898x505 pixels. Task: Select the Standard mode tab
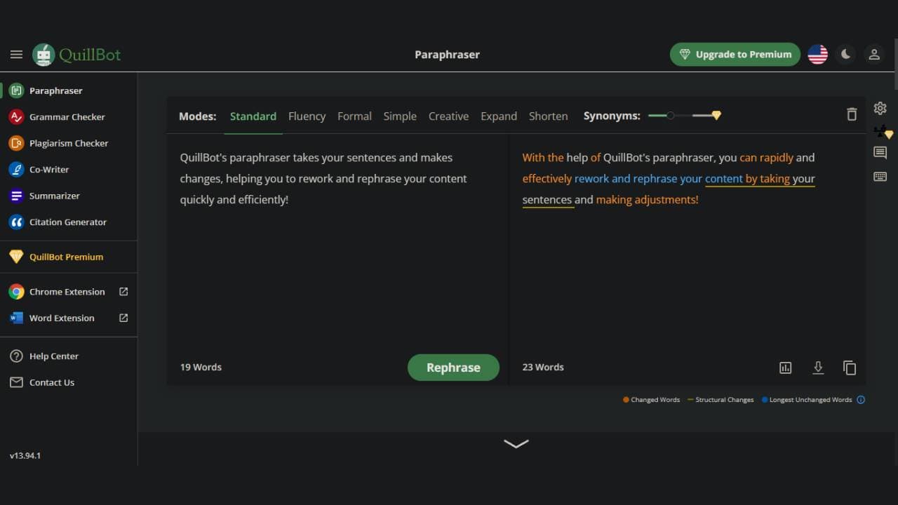coord(253,116)
